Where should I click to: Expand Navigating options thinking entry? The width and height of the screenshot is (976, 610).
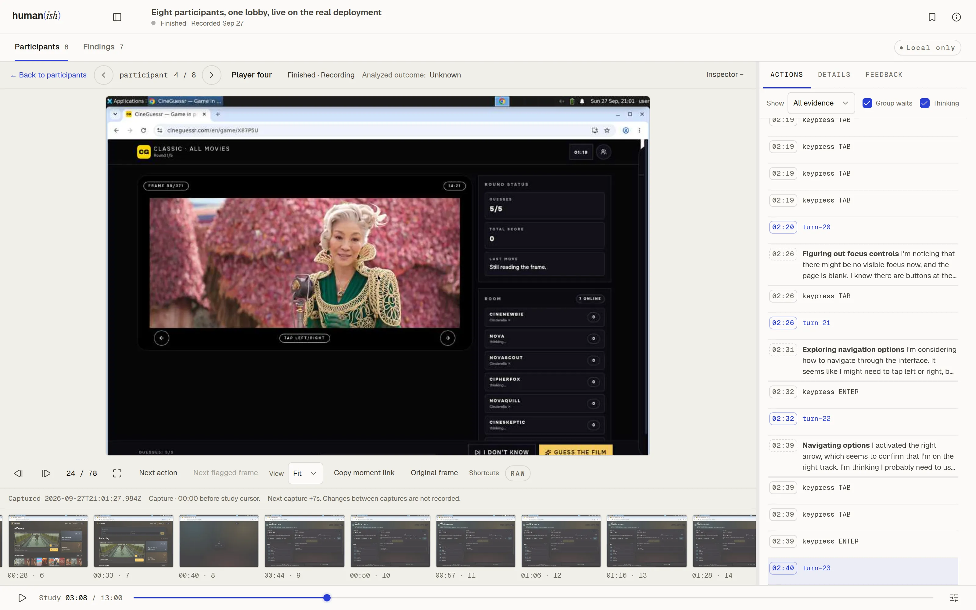coord(863,456)
